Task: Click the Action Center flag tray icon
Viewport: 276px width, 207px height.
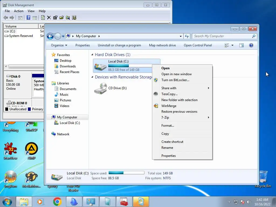Action: pyautogui.click(x=242, y=202)
